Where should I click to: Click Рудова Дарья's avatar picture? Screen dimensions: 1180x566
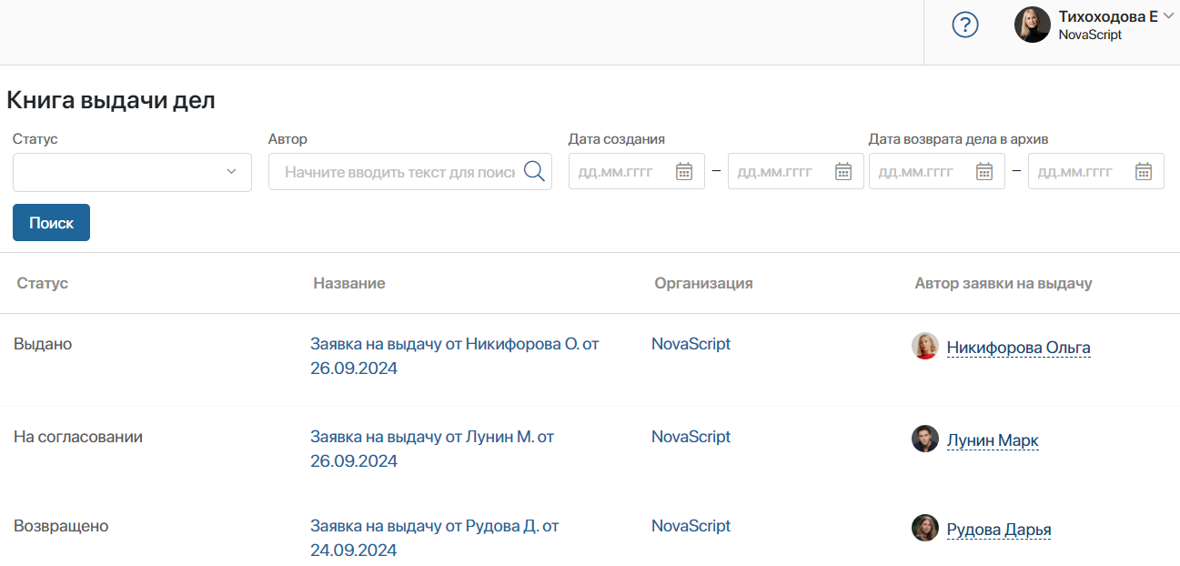(925, 528)
